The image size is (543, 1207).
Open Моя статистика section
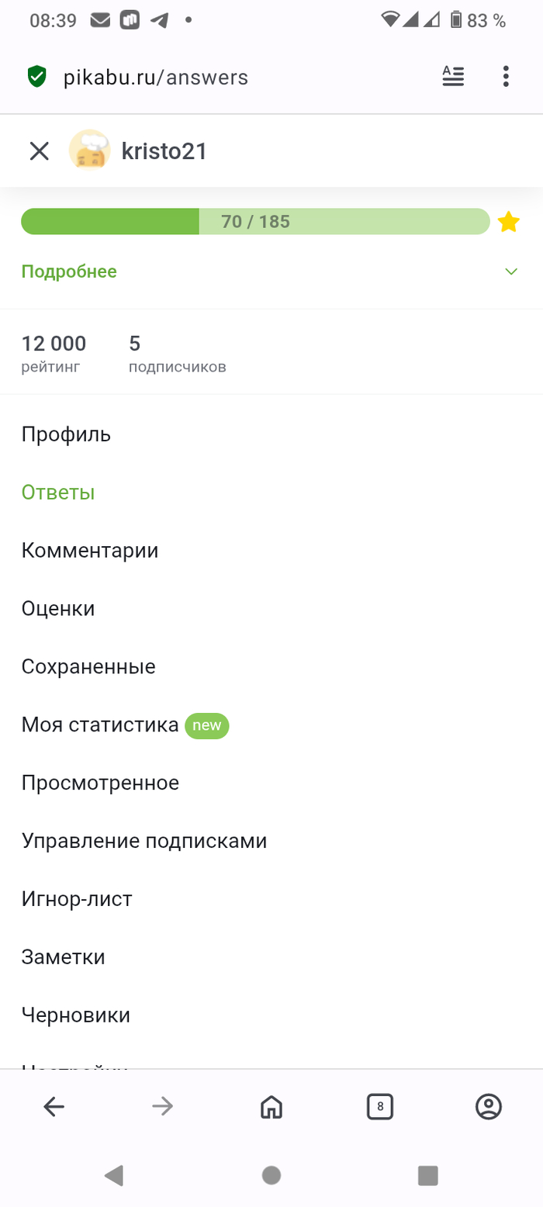pos(100,725)
